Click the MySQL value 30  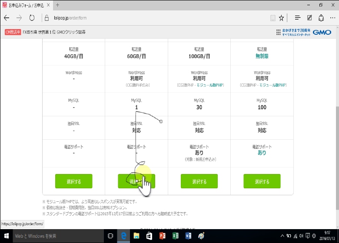coord(199,107)
